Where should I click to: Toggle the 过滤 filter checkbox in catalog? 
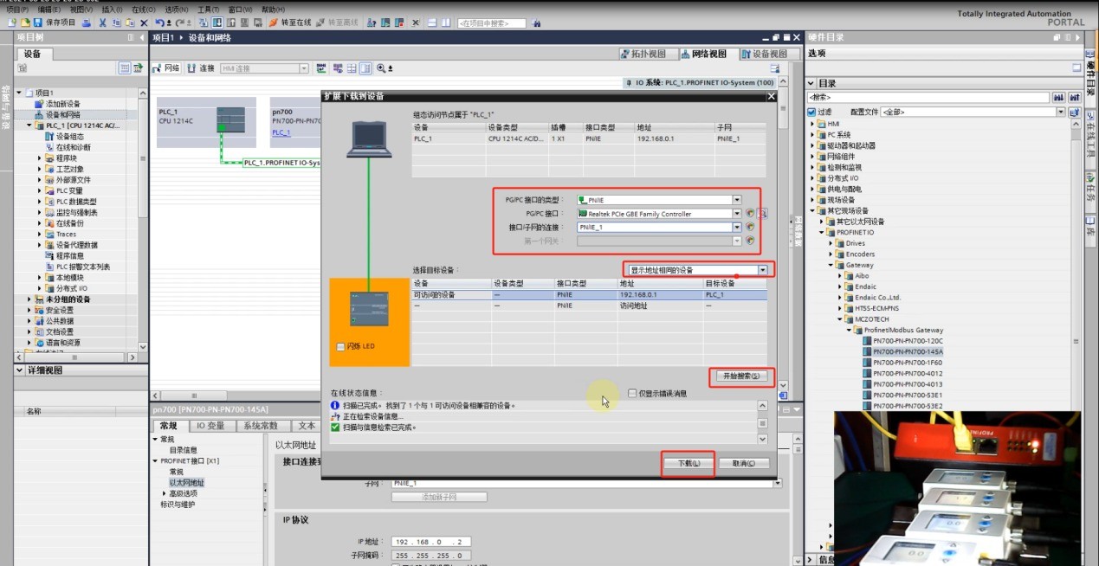811,112
